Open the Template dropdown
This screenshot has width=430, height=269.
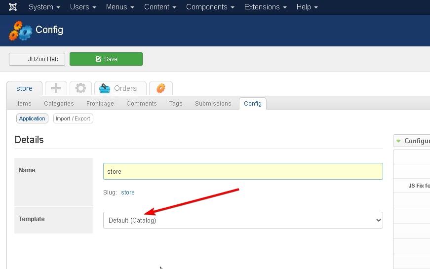243,220
